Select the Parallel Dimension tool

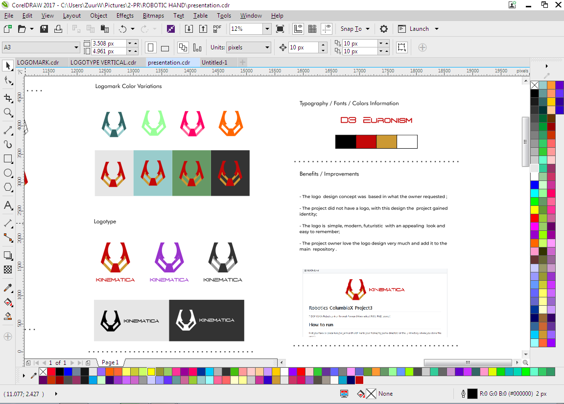click(8, 223)
